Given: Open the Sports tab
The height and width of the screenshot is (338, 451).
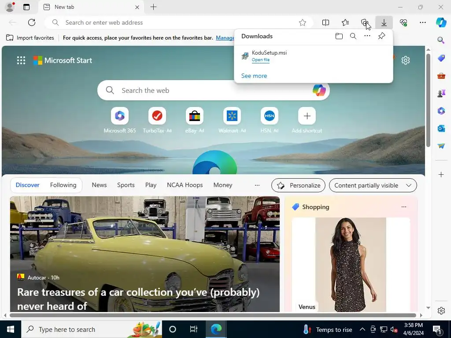Looking at the screenshot, I should point(126,185).
